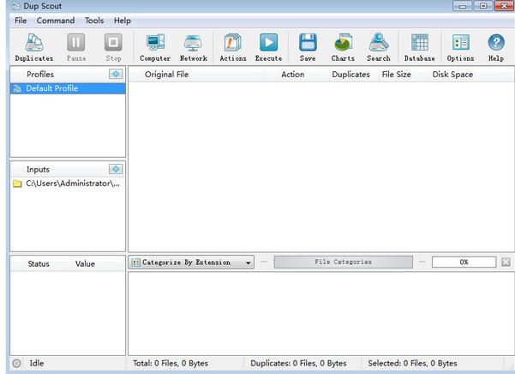515x374 pixels.
Task: Open the Options toolbar icon
Action: click(x=460, y=47)
